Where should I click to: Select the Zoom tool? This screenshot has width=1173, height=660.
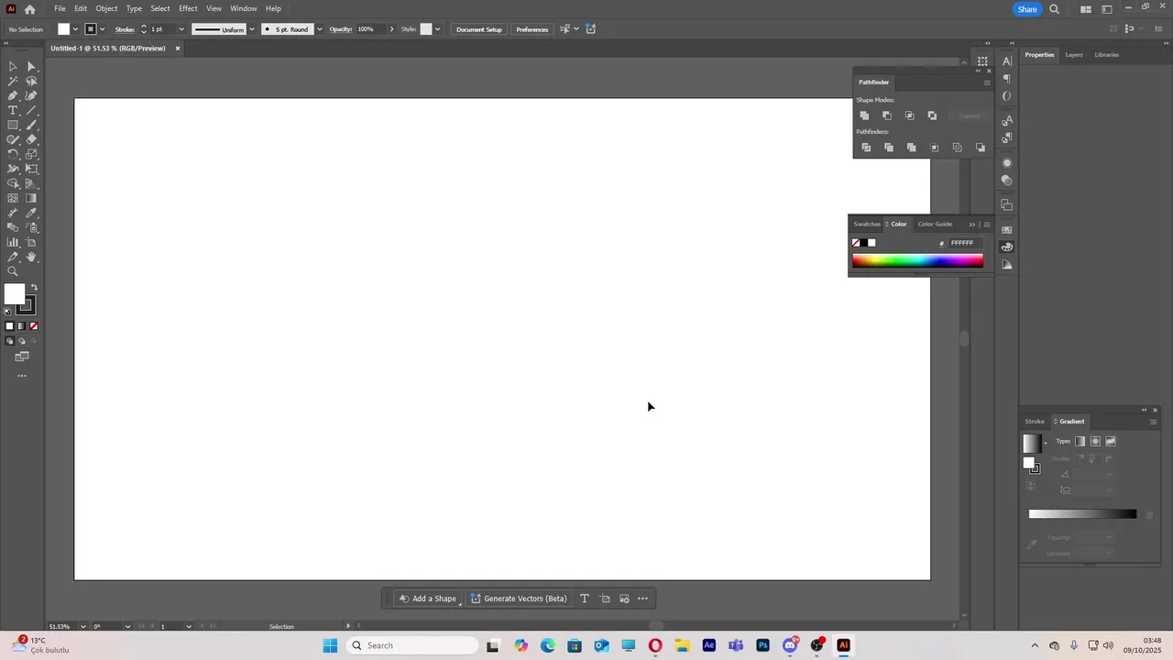[x=13, y=271]
